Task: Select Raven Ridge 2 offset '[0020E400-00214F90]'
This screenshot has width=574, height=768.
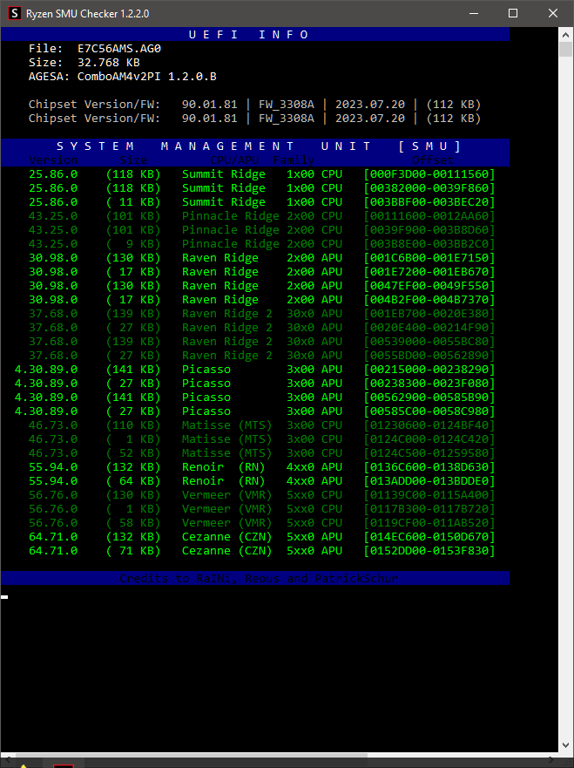Action: (429, 328)
